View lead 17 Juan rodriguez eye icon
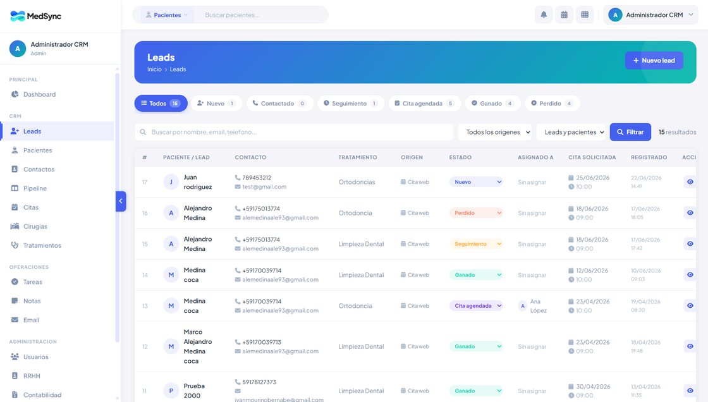Image resolution: width=708 pixels, height=402 pixels. pyautogui.click(x=690, y=182)
